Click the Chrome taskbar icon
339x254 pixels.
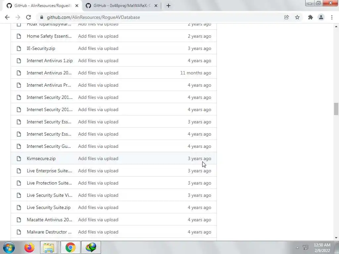click(71, 247)
